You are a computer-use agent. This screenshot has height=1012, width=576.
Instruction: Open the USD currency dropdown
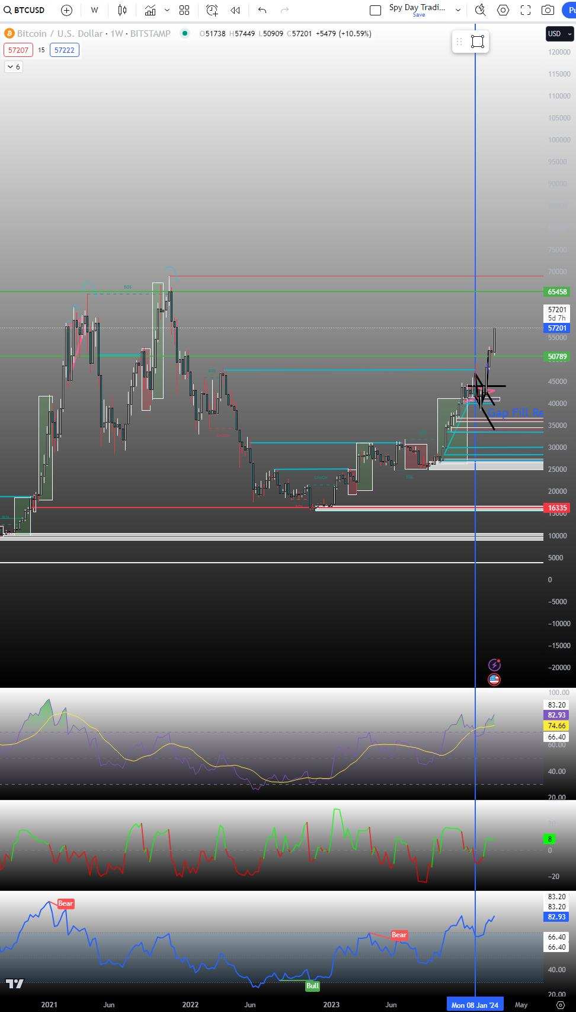pyautogui.click(x=559, y=34)
